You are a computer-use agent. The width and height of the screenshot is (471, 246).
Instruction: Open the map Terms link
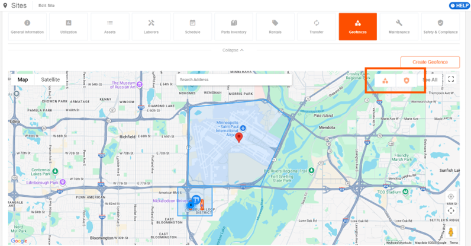[454, 242]
